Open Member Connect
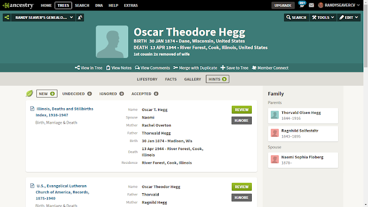The image size is (368, 207). tap(270, 68)
